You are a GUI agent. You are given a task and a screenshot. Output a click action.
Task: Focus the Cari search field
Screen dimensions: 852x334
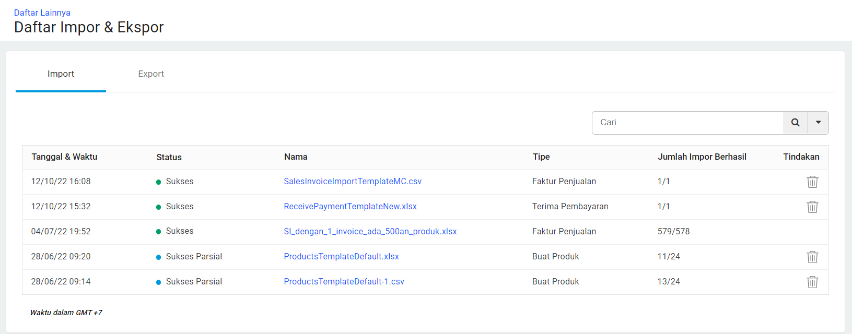[687, 123]
